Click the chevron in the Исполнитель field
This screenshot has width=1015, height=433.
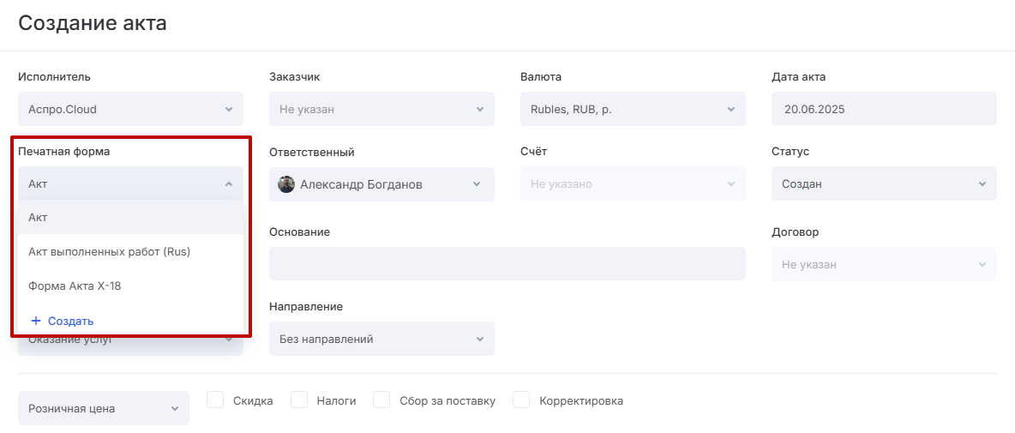228,110
